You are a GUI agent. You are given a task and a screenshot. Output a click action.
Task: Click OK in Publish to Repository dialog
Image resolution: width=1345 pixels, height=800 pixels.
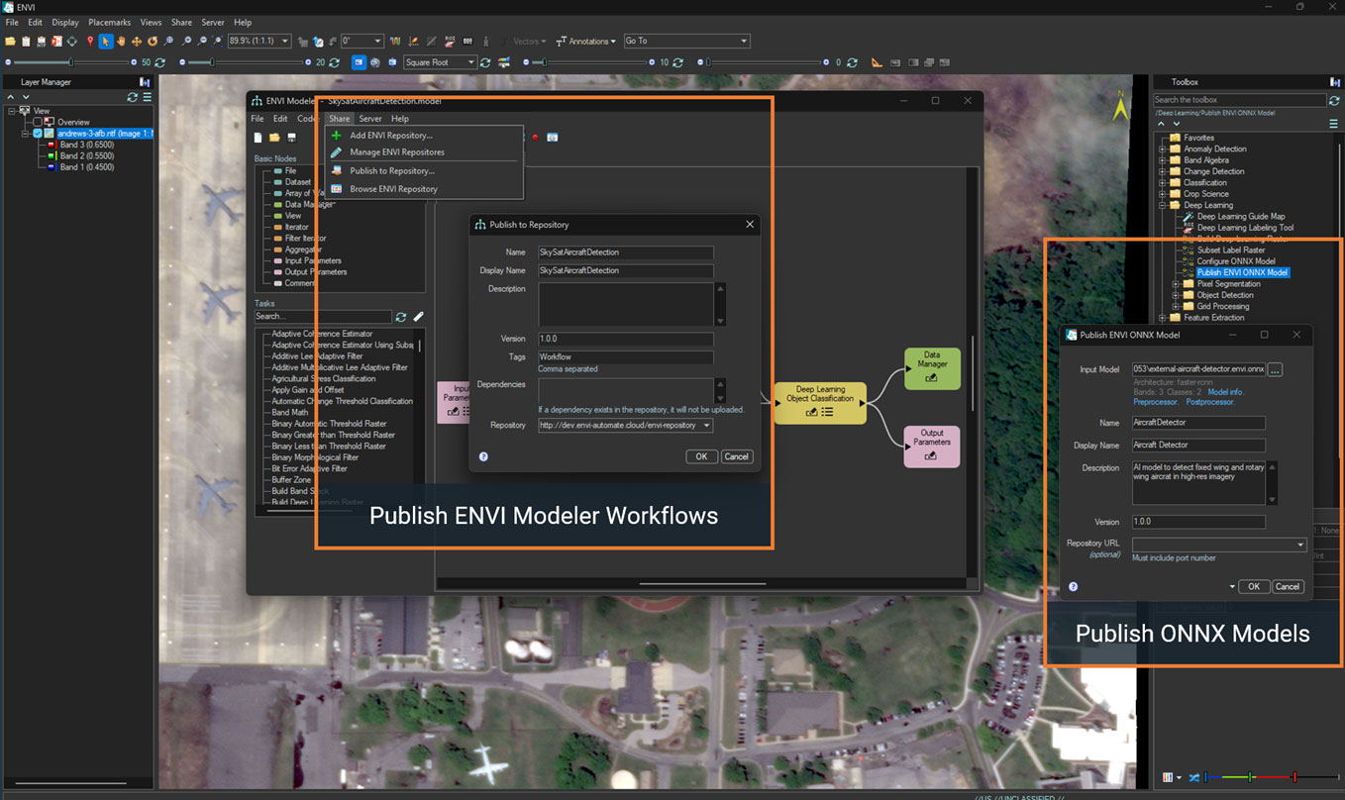pos(700,456)
